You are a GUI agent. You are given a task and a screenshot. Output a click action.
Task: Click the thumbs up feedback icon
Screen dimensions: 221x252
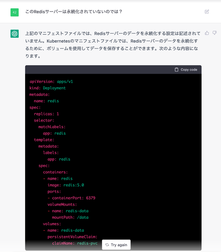(207, 33)
